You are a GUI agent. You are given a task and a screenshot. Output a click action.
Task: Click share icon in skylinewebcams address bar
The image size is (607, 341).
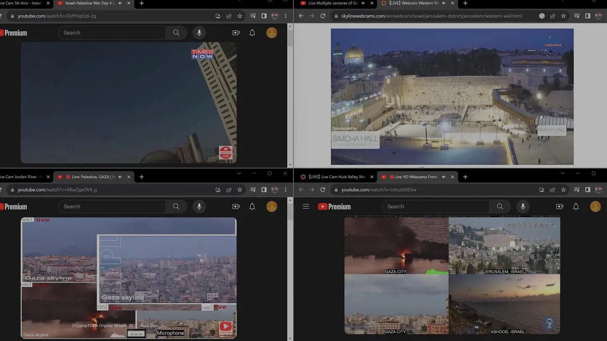pyautogui.click(x=552, y=16)
